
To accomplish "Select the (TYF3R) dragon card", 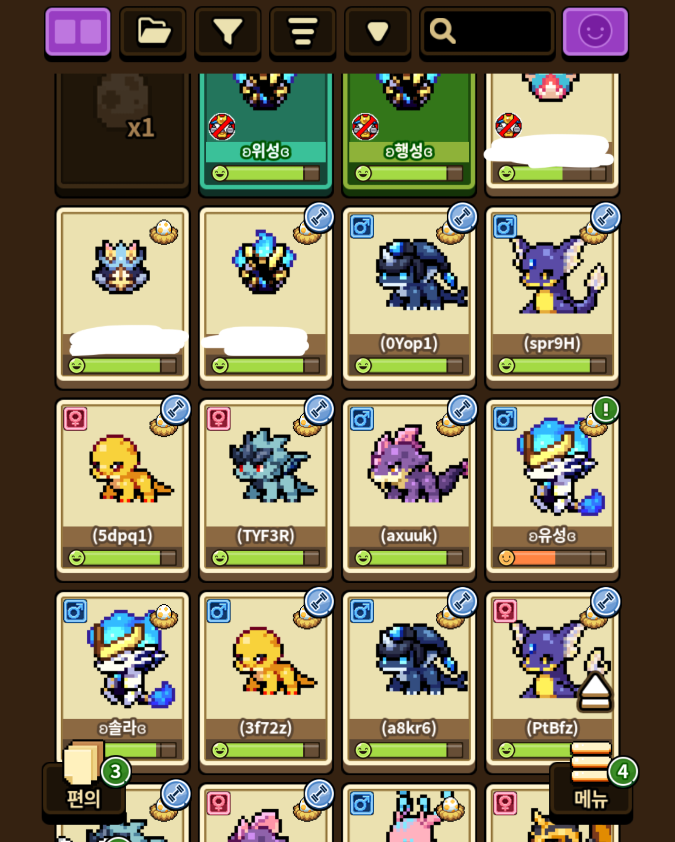I will coord(266,490).
